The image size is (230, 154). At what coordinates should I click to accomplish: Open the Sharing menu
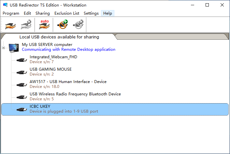point(43,13)
